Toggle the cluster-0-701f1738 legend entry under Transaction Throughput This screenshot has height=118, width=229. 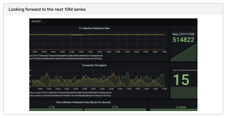[x=70, y=93]
